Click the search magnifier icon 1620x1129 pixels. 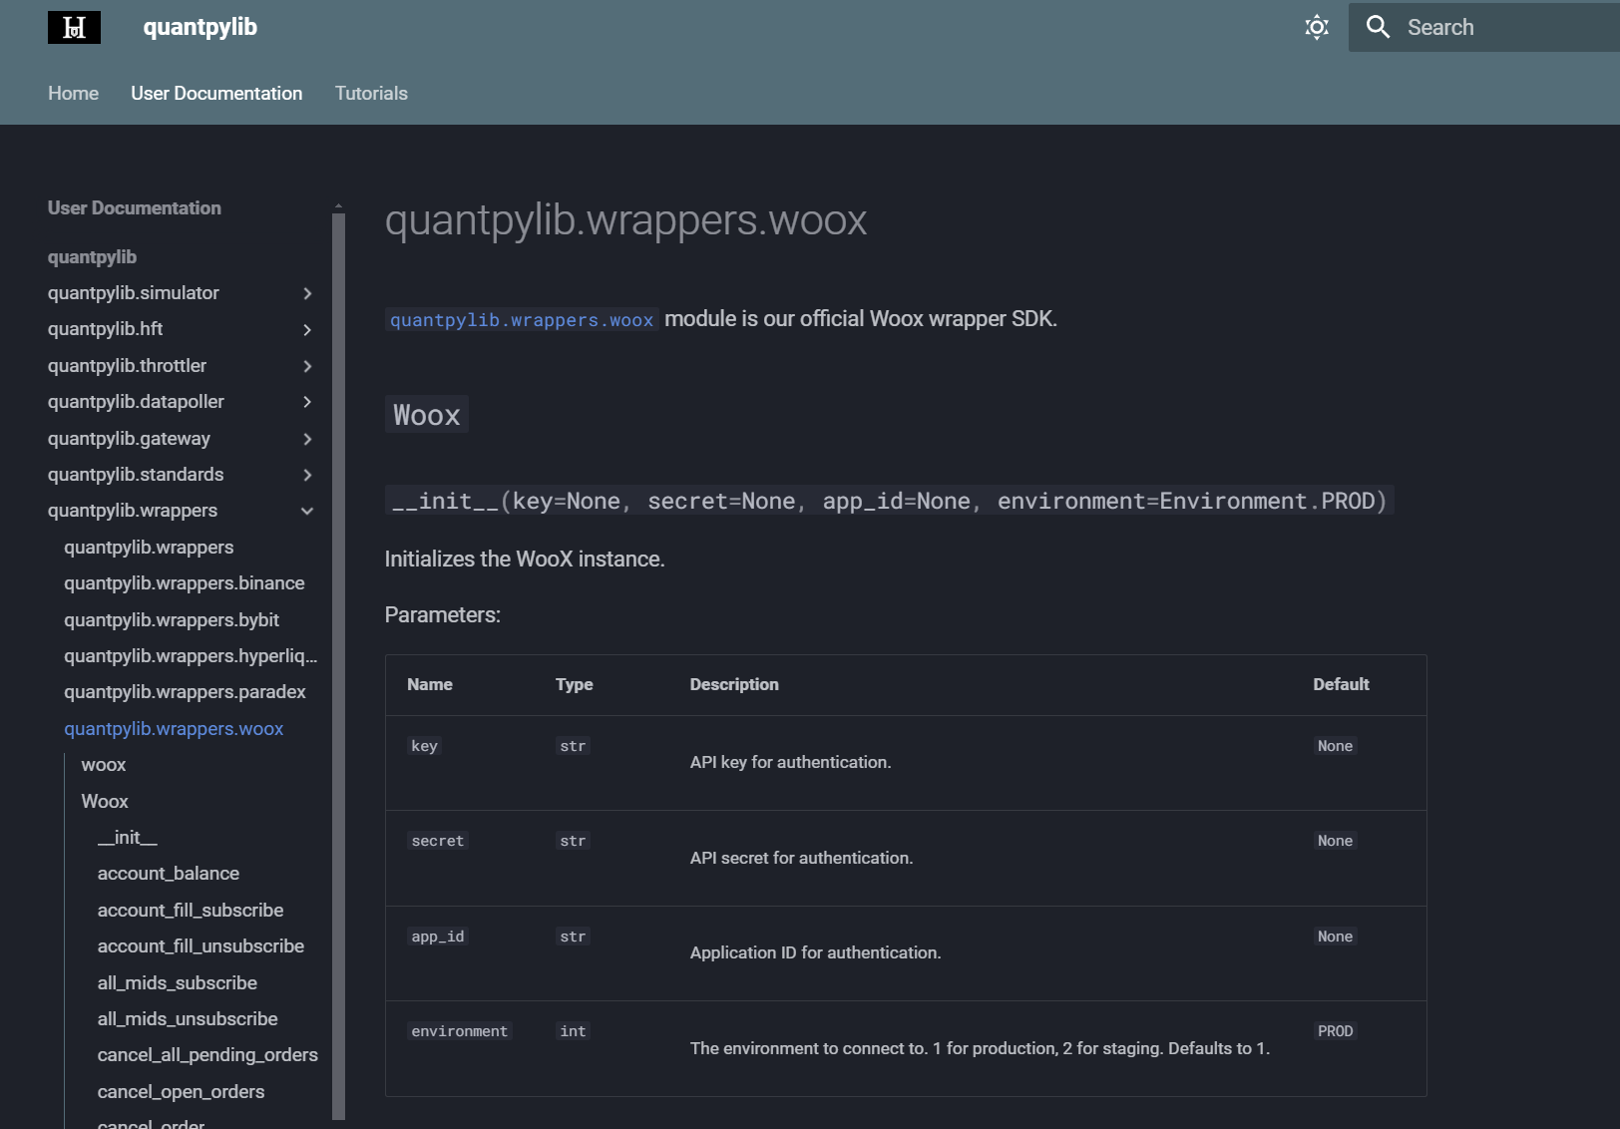coord(1378,28)
